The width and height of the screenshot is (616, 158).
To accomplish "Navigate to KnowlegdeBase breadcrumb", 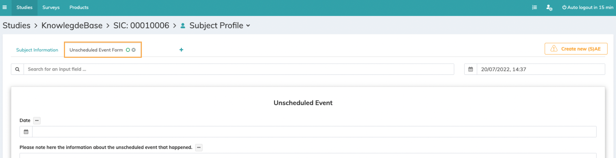I will coord(72,25).
